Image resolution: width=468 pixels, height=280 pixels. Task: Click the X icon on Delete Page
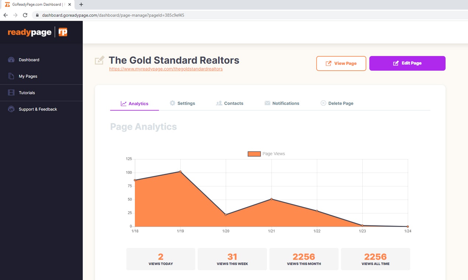[x=323, y=103]
